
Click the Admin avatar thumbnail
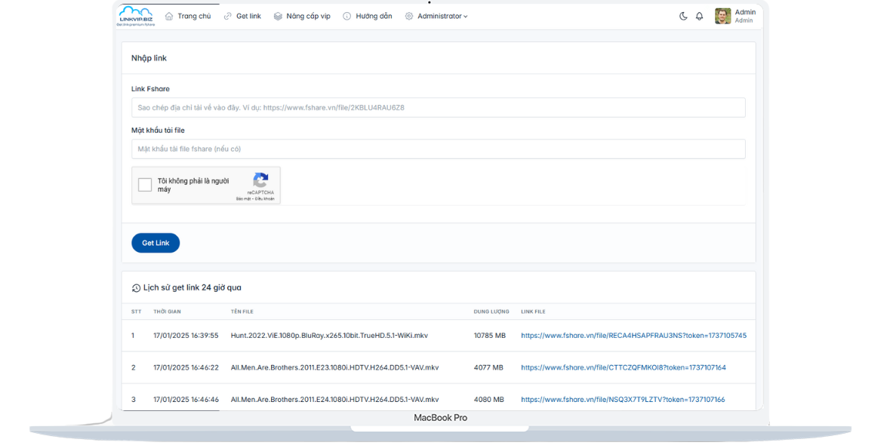(722, 16)
